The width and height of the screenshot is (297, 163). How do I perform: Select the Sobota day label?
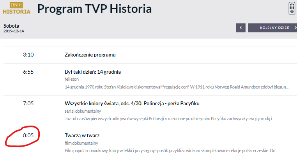11,26
